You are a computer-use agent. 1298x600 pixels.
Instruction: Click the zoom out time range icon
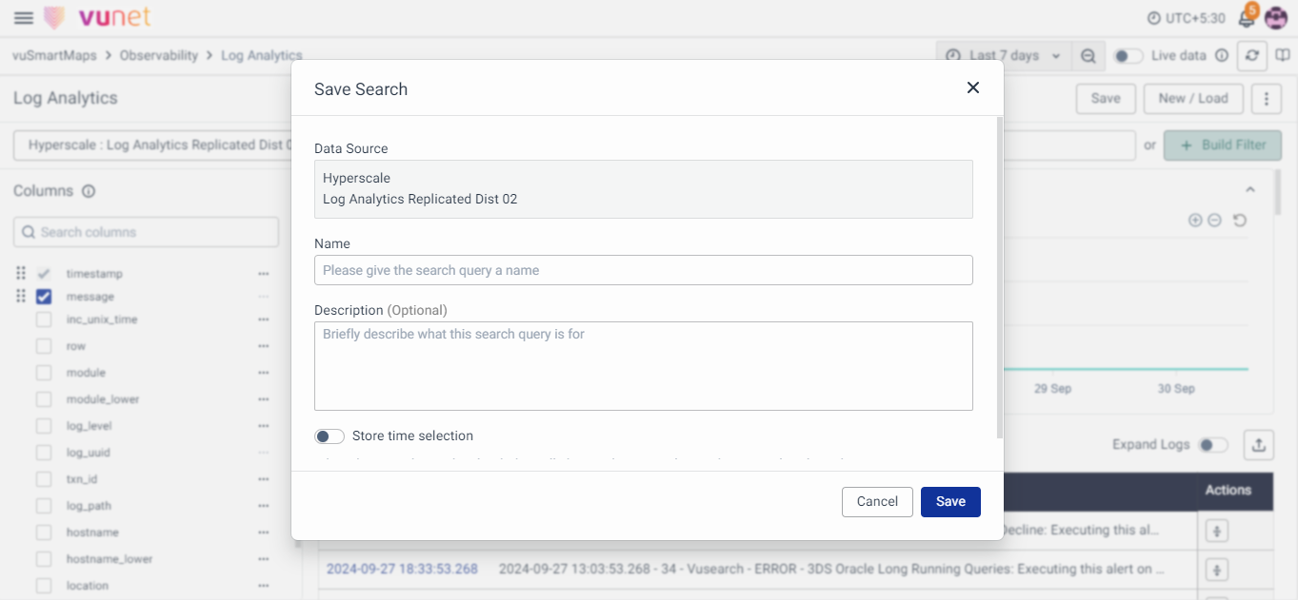1088,56
